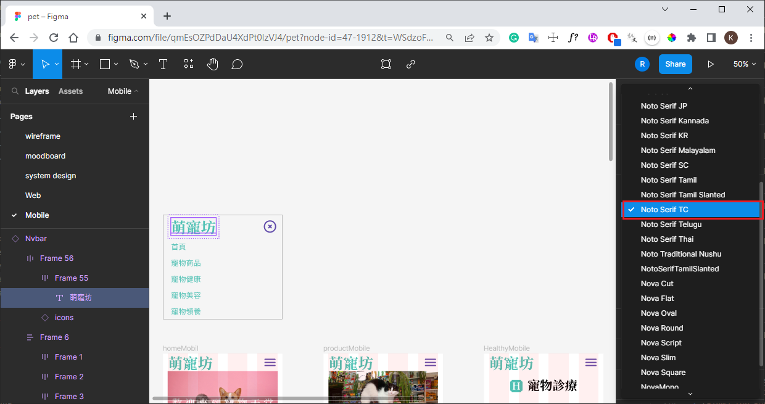Click the browser address bar URL
The height and width of the screenshot is (404, 765).
(270, 38)
